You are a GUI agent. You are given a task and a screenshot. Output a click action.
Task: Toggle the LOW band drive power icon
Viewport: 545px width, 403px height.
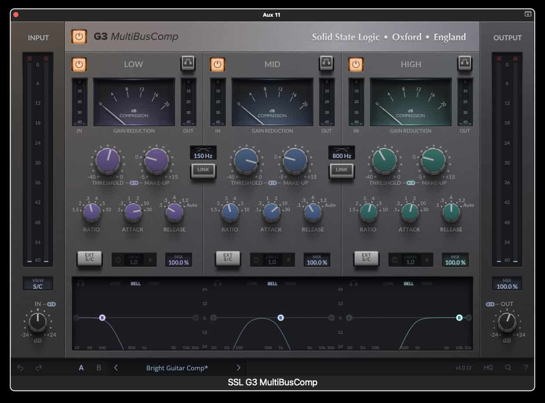pos(118,260)
